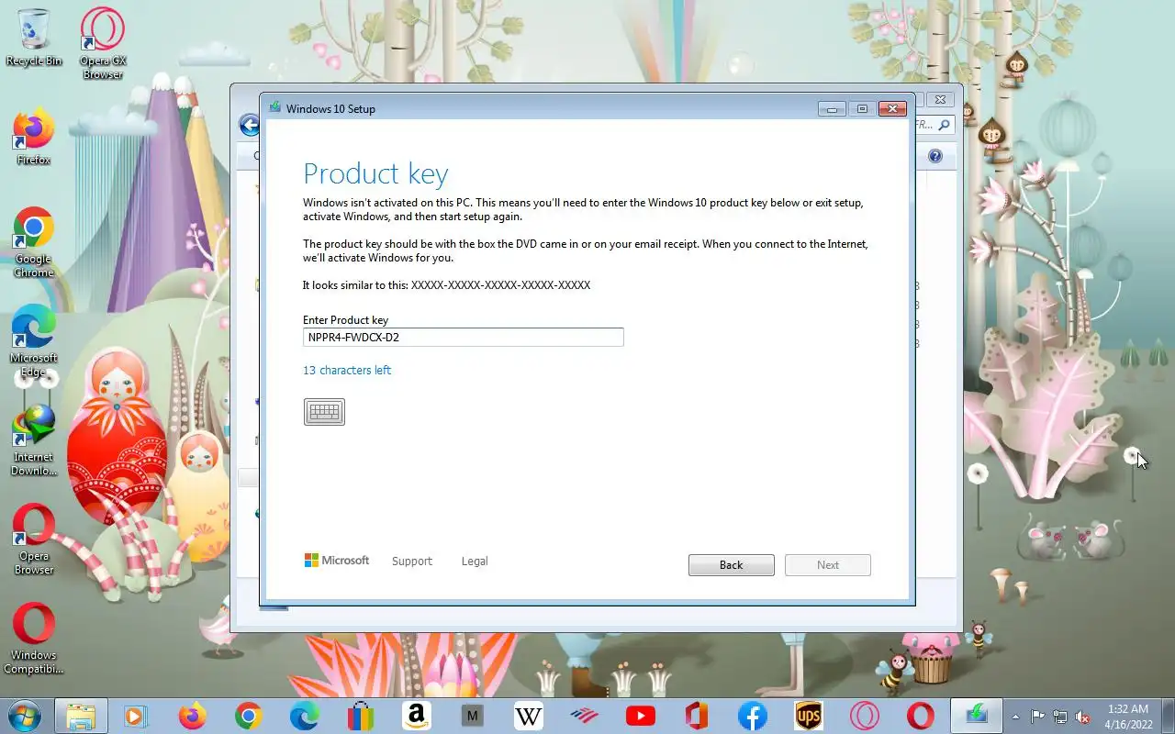Screen dimensions: 1175x734
Task: Open YouTube taskbar icon
Action: (x=640, y=716)
